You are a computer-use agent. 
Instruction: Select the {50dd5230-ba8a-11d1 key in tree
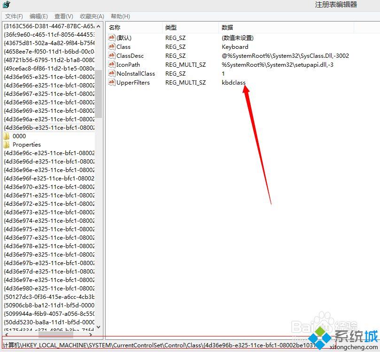(x=49, y=322)
